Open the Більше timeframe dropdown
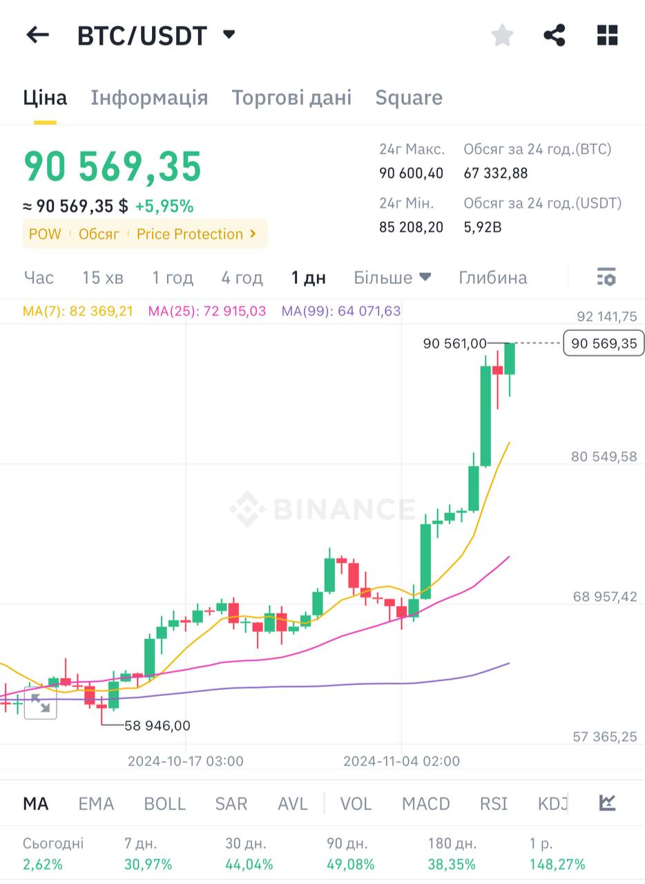The width and height of the screenshot is (645, 884). tap(392, 278)
